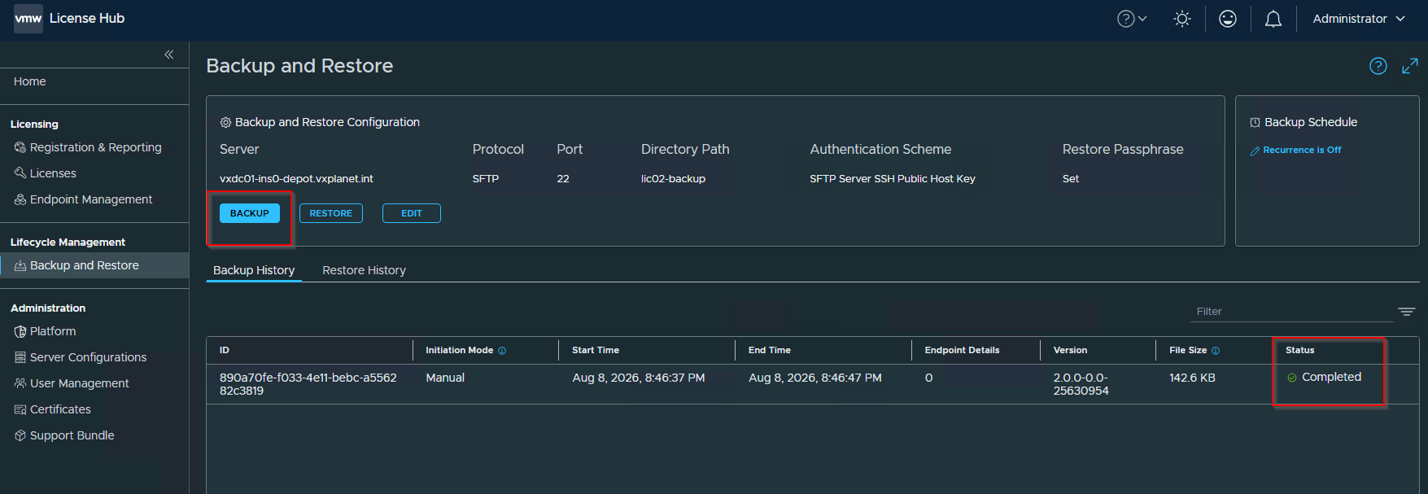This screenshot has height=494, width=1428.
Task: Collapse the left navigation sidebar
Action: 169,55
